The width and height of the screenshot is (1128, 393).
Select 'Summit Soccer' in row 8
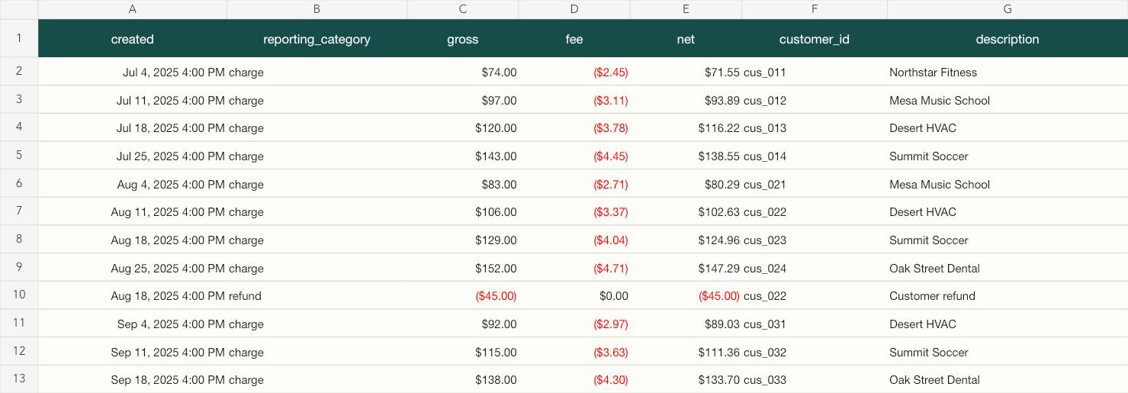1007,240
